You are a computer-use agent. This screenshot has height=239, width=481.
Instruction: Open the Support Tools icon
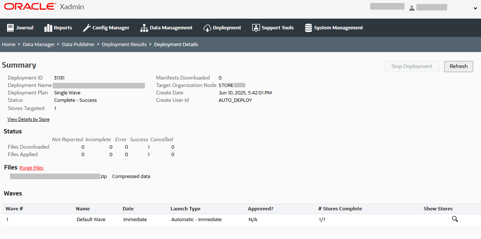coord(256,28)
